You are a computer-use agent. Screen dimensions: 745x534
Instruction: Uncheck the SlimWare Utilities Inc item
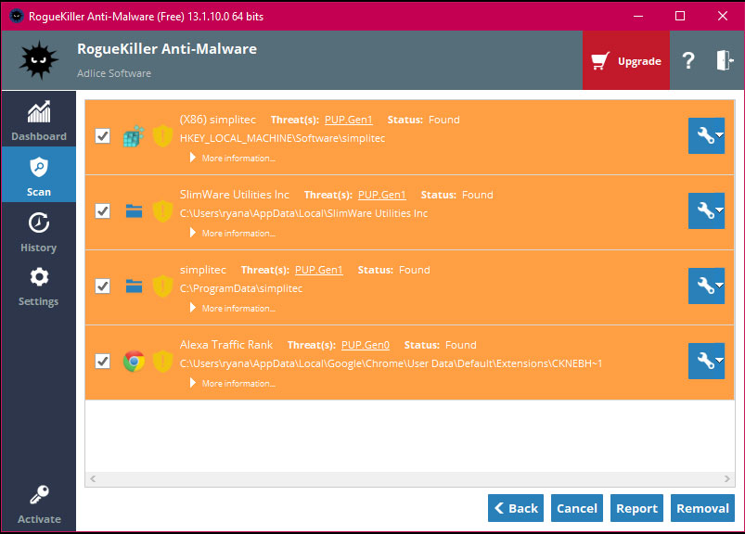point(103,211)
